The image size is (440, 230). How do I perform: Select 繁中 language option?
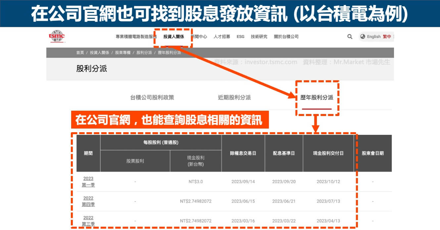coord(387,37)
